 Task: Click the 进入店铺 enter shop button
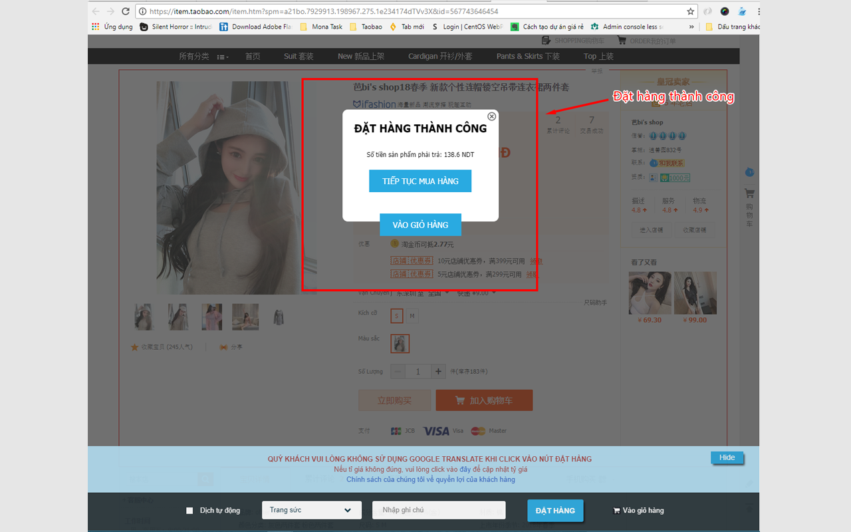pos(652,230)
